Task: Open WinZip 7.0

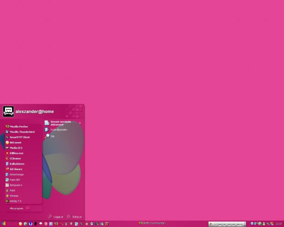Action: click(15, 201)
